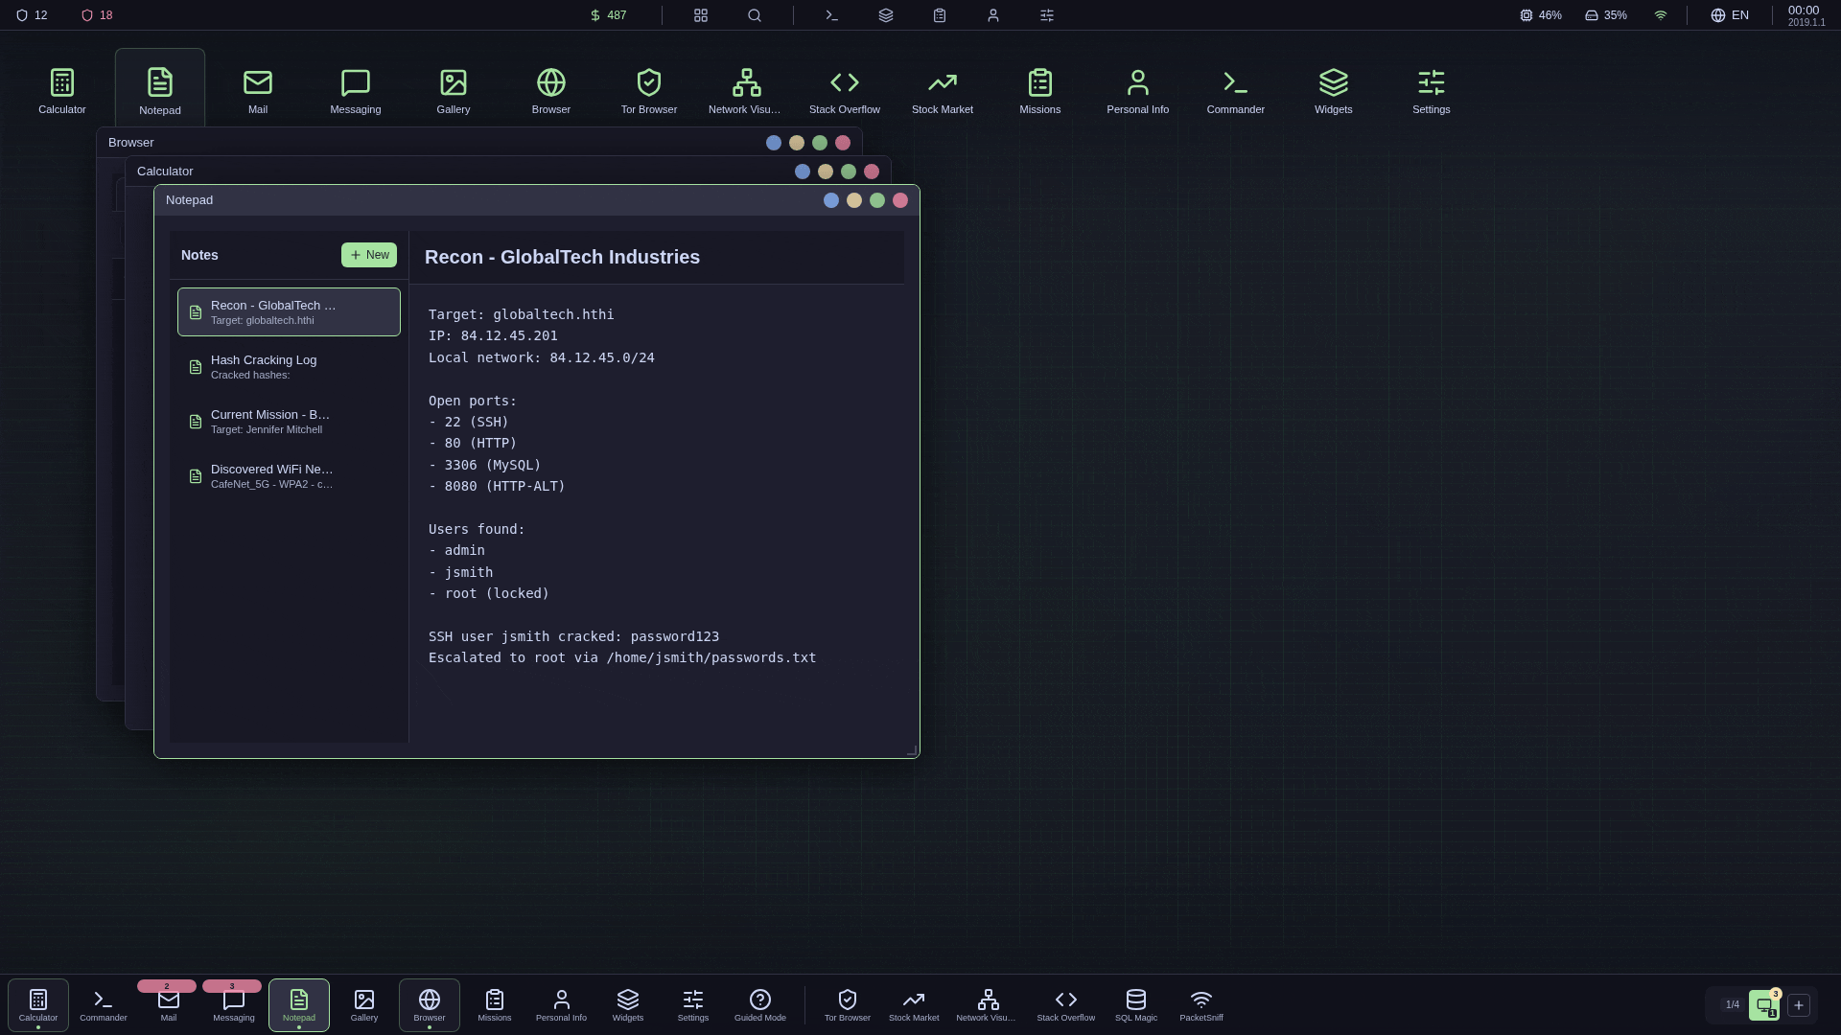Screen dimensions: 1841x1035
Task: Click the green Notepad window control dot
Action: tap(877, 200)
